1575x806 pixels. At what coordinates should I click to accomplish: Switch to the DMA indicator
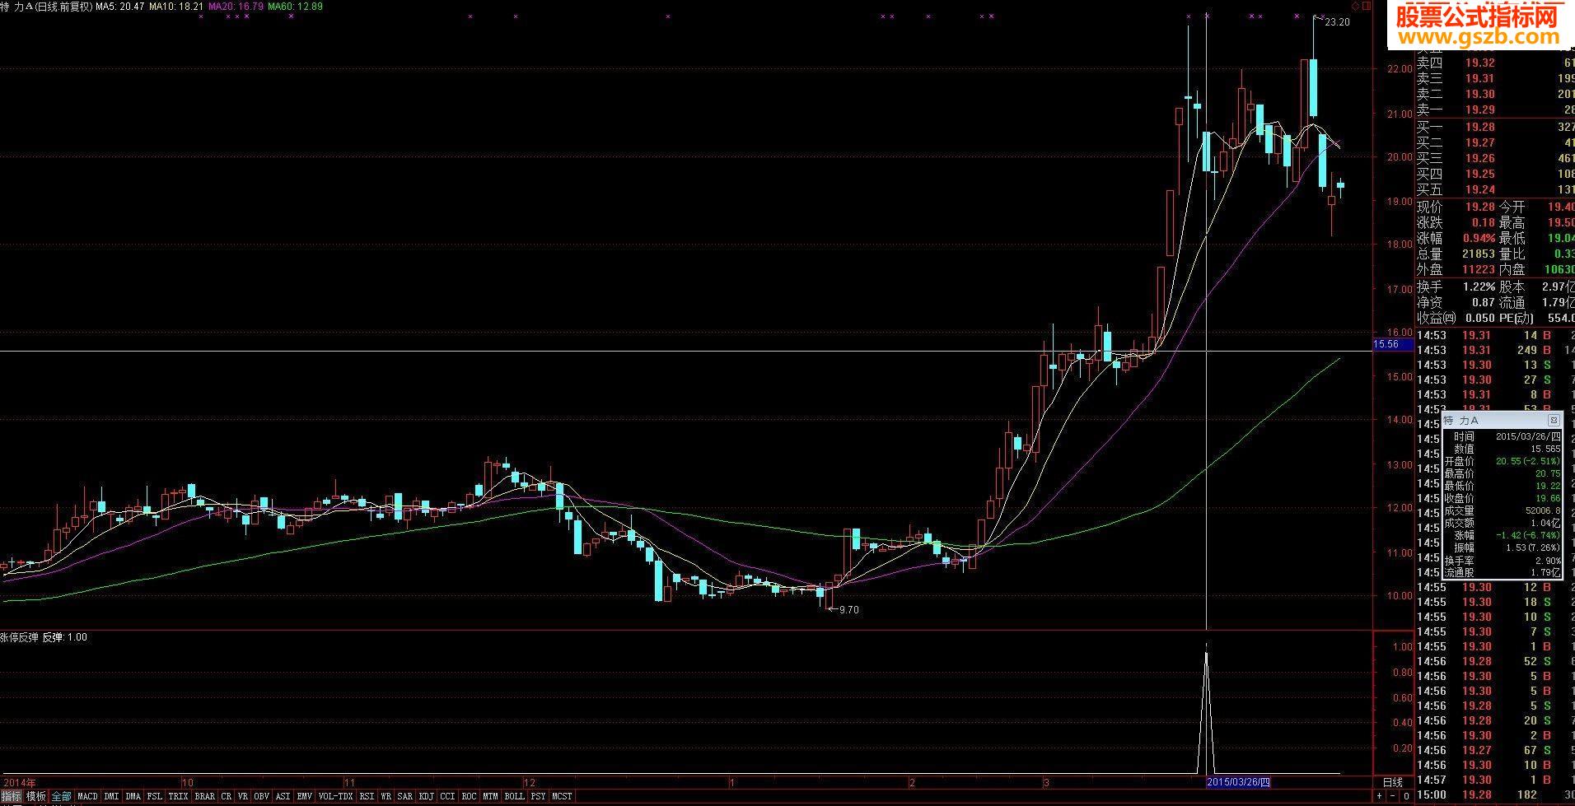pyautogui.click(x=133, y=796)
